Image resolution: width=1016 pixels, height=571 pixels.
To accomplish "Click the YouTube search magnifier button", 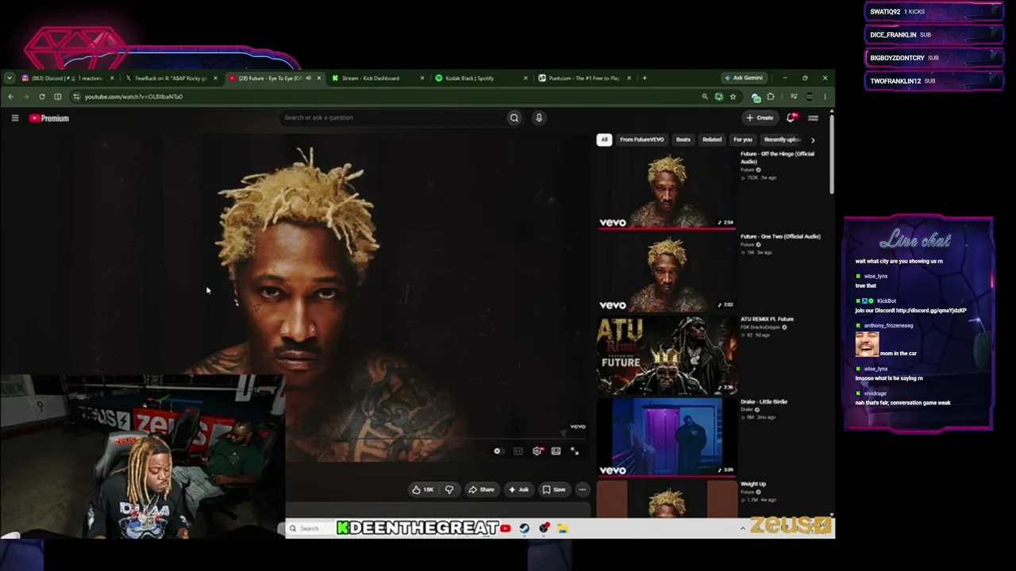I will (x=514, y=118).
